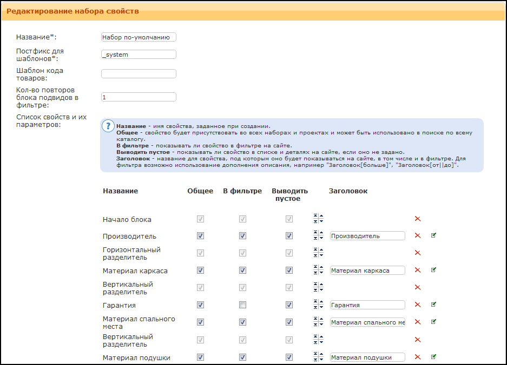This screenshot has width=507, height=365.
Task: Uncheck Выводить пустое for Гарантия
Action: tap(289, 305)
